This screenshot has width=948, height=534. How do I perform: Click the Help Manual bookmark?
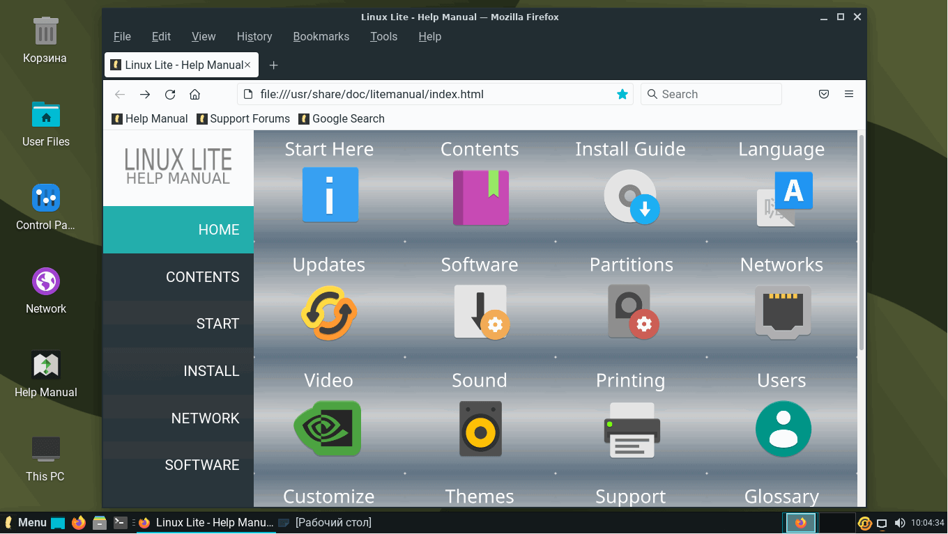coord(150,118)
